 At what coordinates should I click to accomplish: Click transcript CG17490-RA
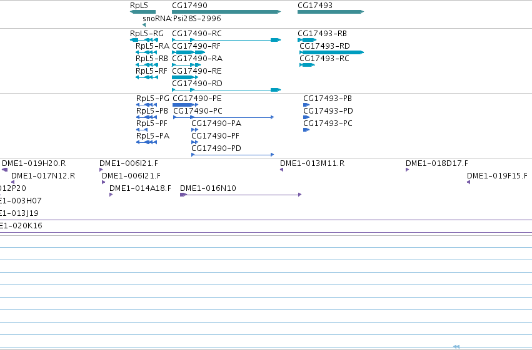click(x=197, y=59)
